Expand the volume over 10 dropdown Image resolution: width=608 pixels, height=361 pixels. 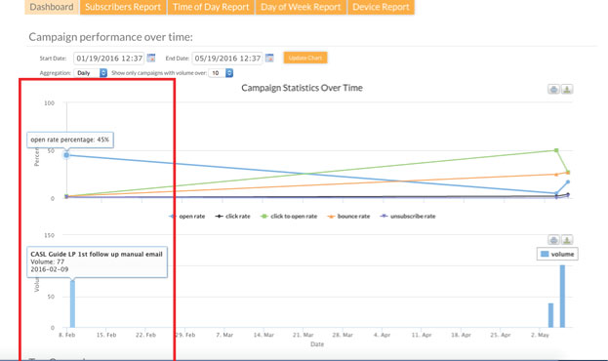221,73
